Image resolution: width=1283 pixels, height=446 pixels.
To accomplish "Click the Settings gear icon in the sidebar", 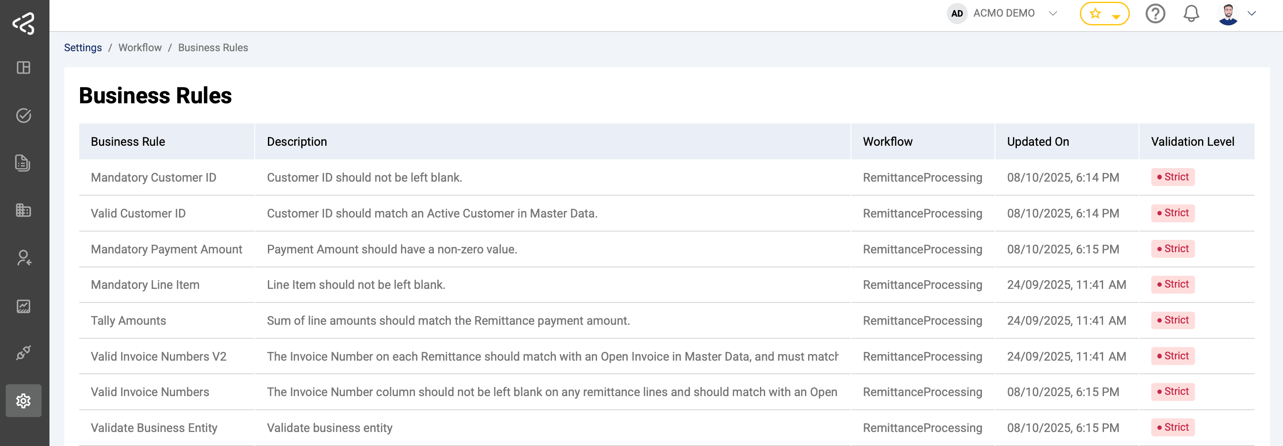I will [23, 400].
